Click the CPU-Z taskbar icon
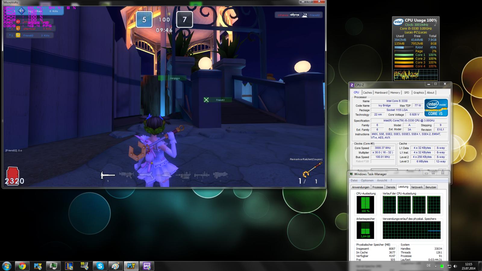The width and height of the screenshot is (482, 271). coord(147,266)
